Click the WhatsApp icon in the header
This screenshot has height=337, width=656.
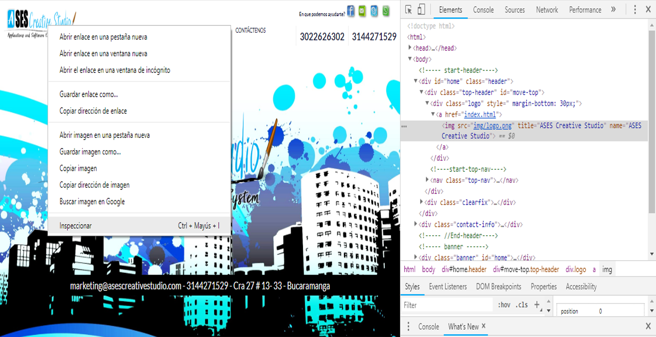(386, 11)
